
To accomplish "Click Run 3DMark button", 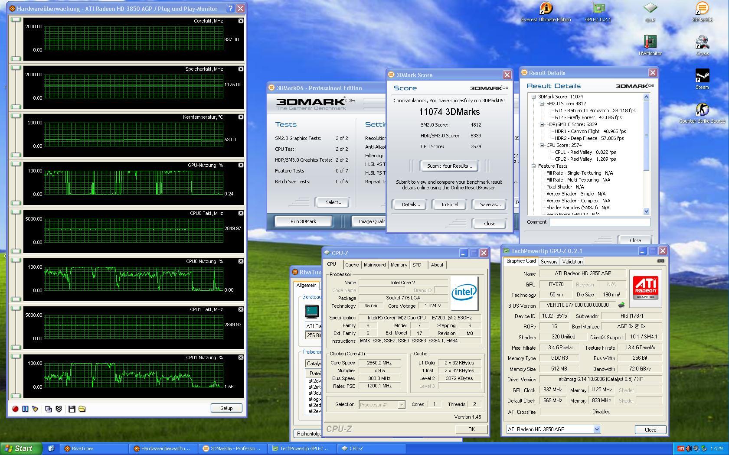I will 303,221.
